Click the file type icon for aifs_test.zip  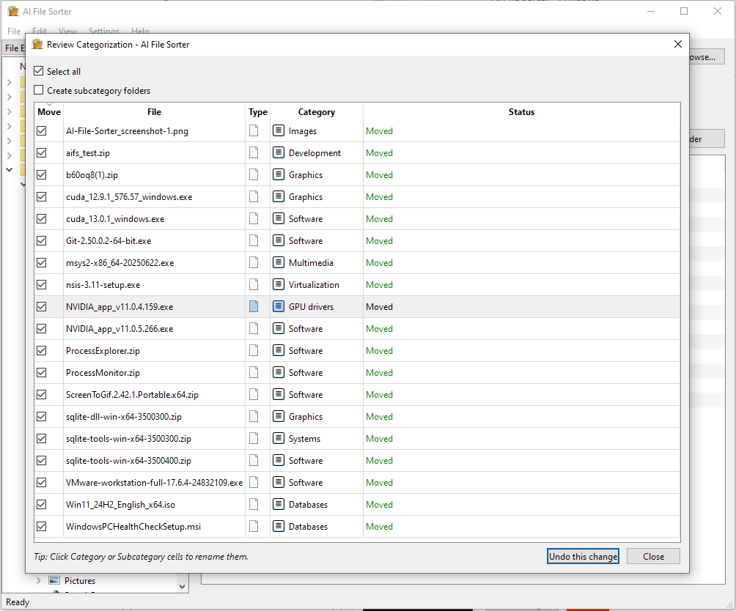pyautogui.click(x=254, y=153)
